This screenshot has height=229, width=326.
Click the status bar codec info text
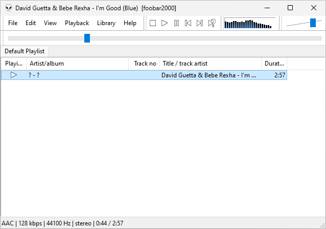tap(62, 223)
